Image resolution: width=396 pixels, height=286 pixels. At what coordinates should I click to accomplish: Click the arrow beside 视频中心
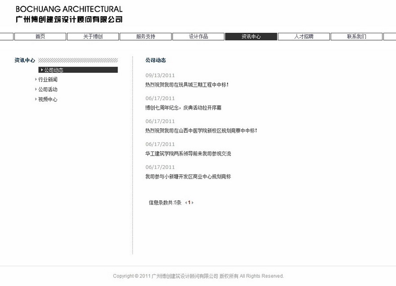coord(36,99)
